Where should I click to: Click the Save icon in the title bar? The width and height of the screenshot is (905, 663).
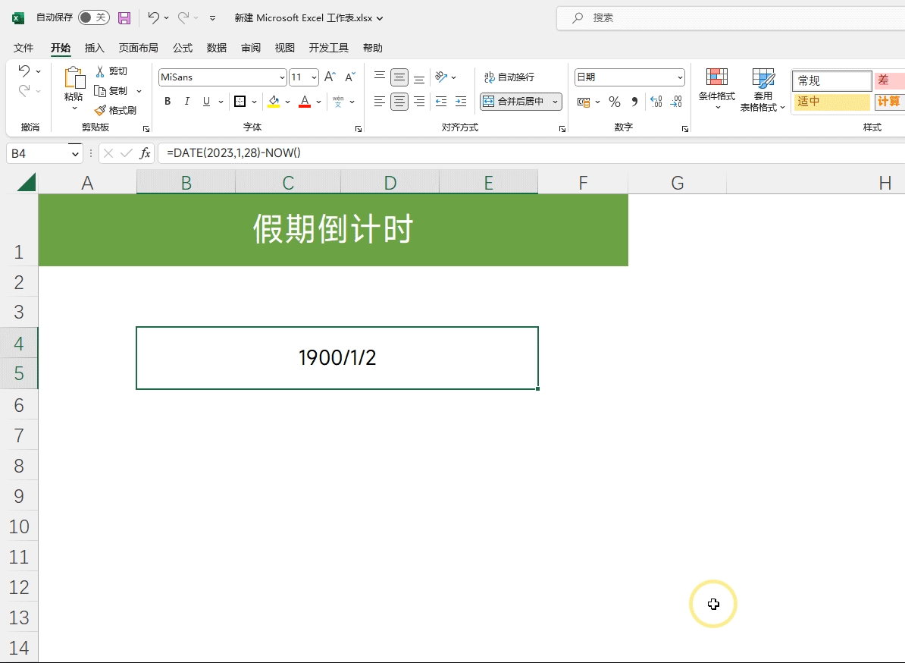124,18
